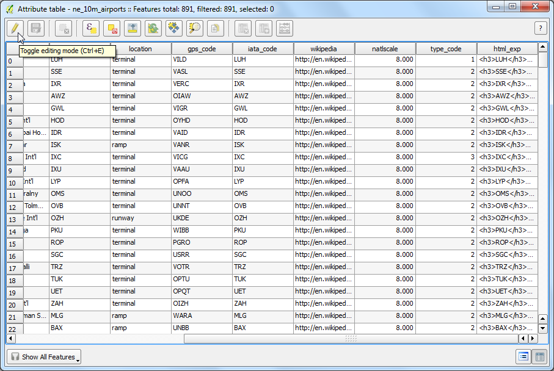
Task: Click the gps_code cell WARA
Action: click(202, 315)
